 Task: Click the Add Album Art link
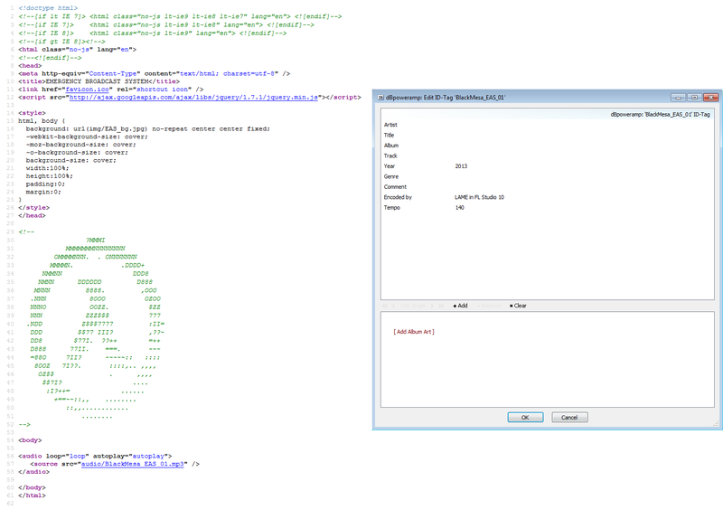(x=414, y=332)
